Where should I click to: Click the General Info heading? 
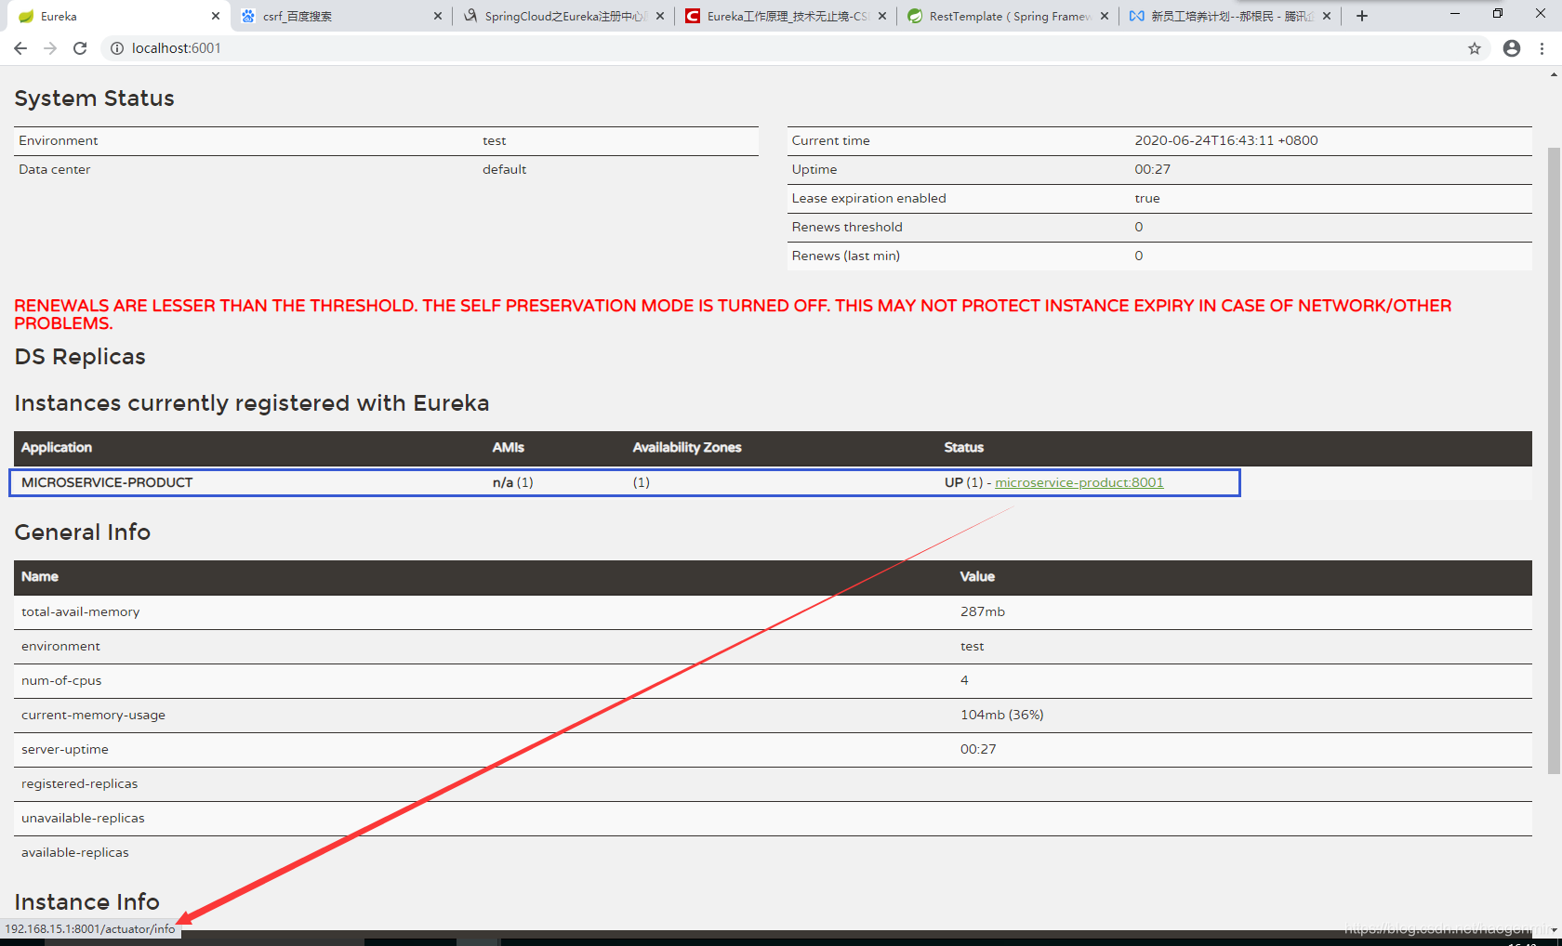[x=83, y=532]
